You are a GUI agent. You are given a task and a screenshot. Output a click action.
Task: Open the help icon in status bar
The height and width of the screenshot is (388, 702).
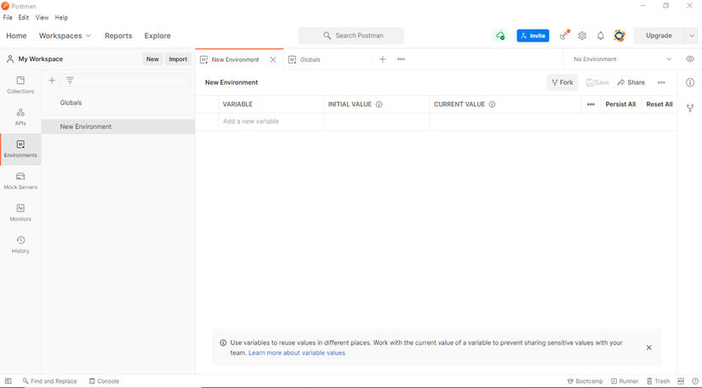click(x=695, y=381)
